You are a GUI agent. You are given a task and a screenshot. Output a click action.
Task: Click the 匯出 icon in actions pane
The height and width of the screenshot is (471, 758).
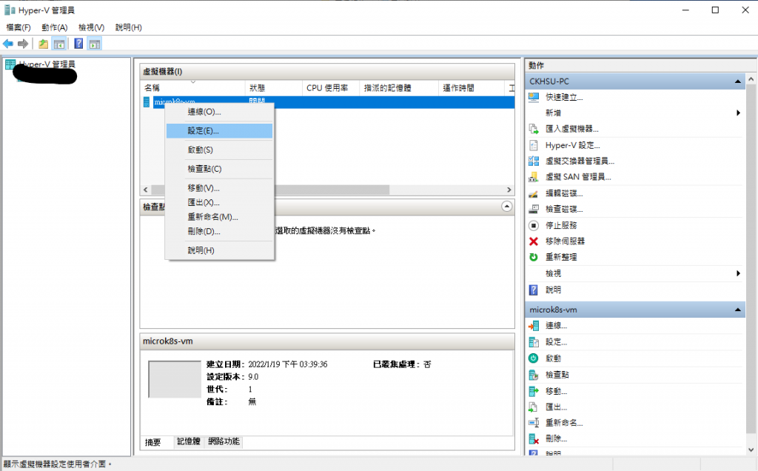534,407
